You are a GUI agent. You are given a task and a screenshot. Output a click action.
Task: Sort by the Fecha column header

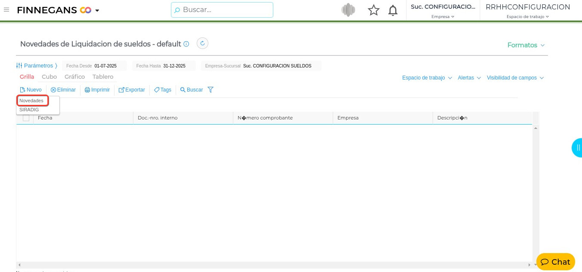coord(83,118)
